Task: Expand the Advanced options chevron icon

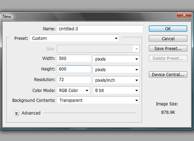Action: [17, 113]
